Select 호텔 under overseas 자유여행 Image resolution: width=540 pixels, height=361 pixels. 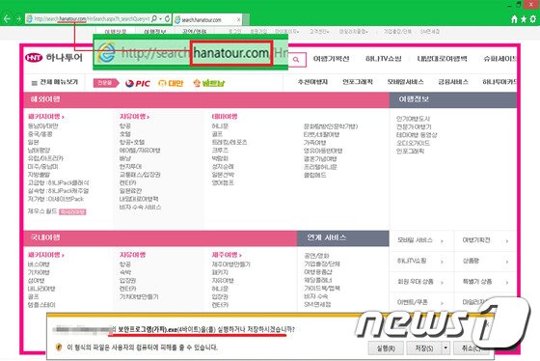125,134
